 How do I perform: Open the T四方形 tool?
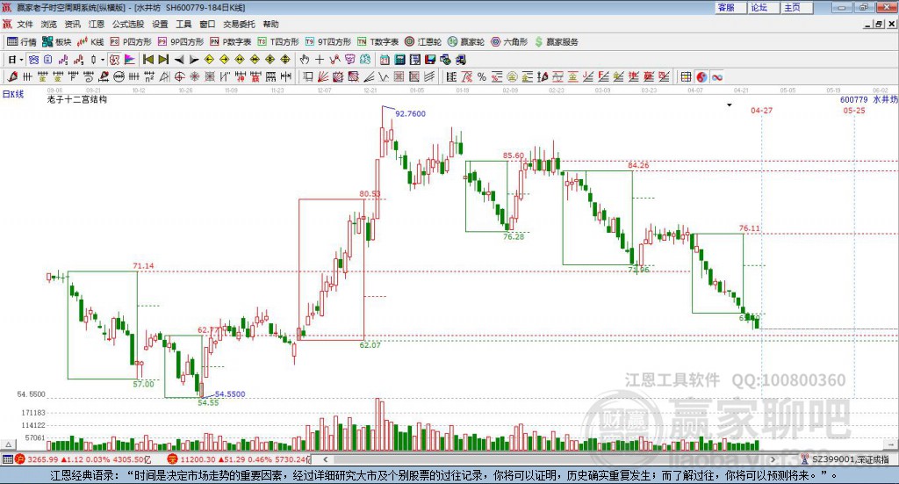tap(278, 42)
